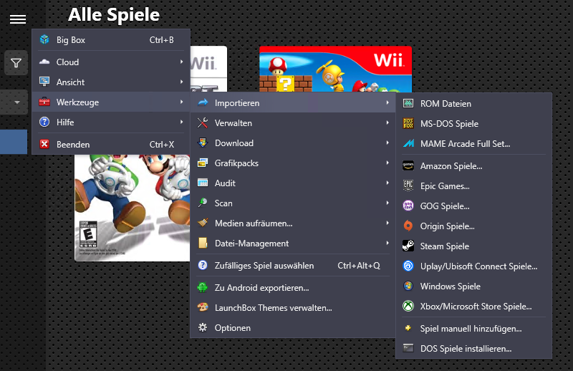Click the Android robot icon

tap(203, 288)
